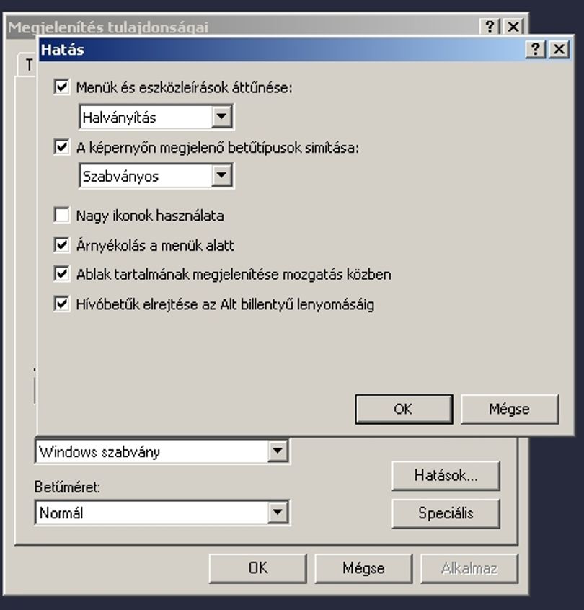
Task: Open the Halványítás dropdown arrow
Action: coord(221,116)
